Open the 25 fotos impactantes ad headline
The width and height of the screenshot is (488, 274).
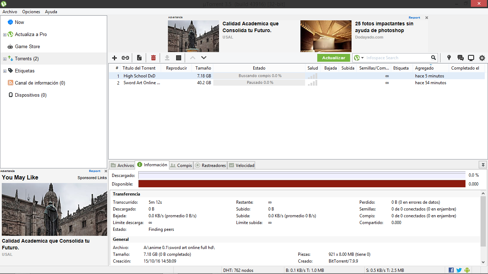tap(384, 27)
